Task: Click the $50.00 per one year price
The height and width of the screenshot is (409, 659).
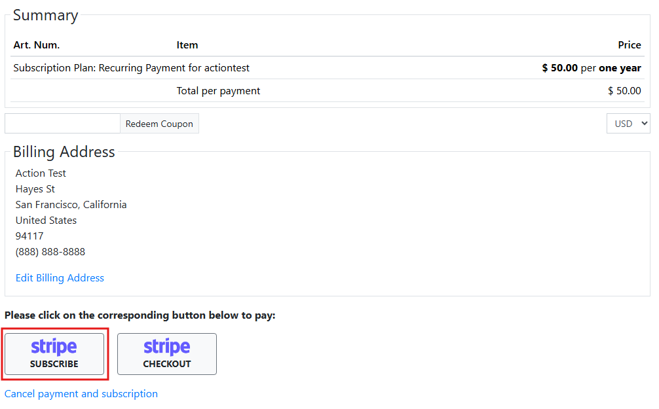Action: (x=591, y=68)
